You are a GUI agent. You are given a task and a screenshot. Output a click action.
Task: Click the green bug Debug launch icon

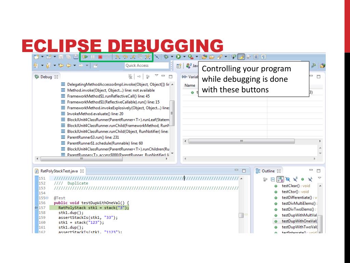click(166, 57)
